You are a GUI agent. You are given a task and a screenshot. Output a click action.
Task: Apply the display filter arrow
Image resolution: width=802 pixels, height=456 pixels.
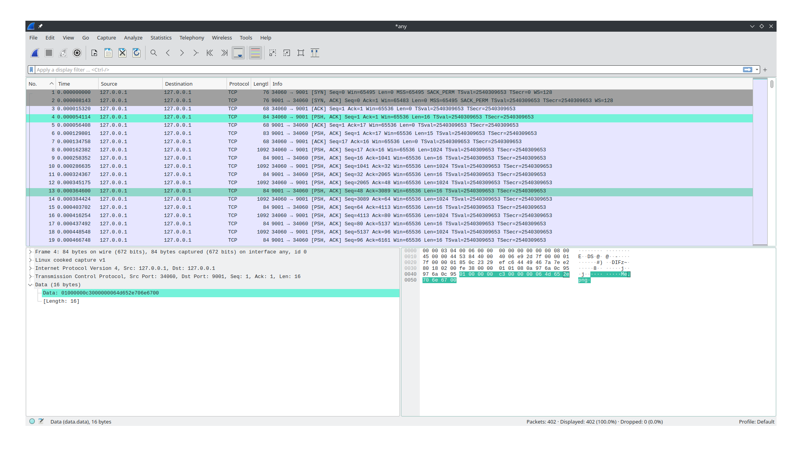point(748,70)
